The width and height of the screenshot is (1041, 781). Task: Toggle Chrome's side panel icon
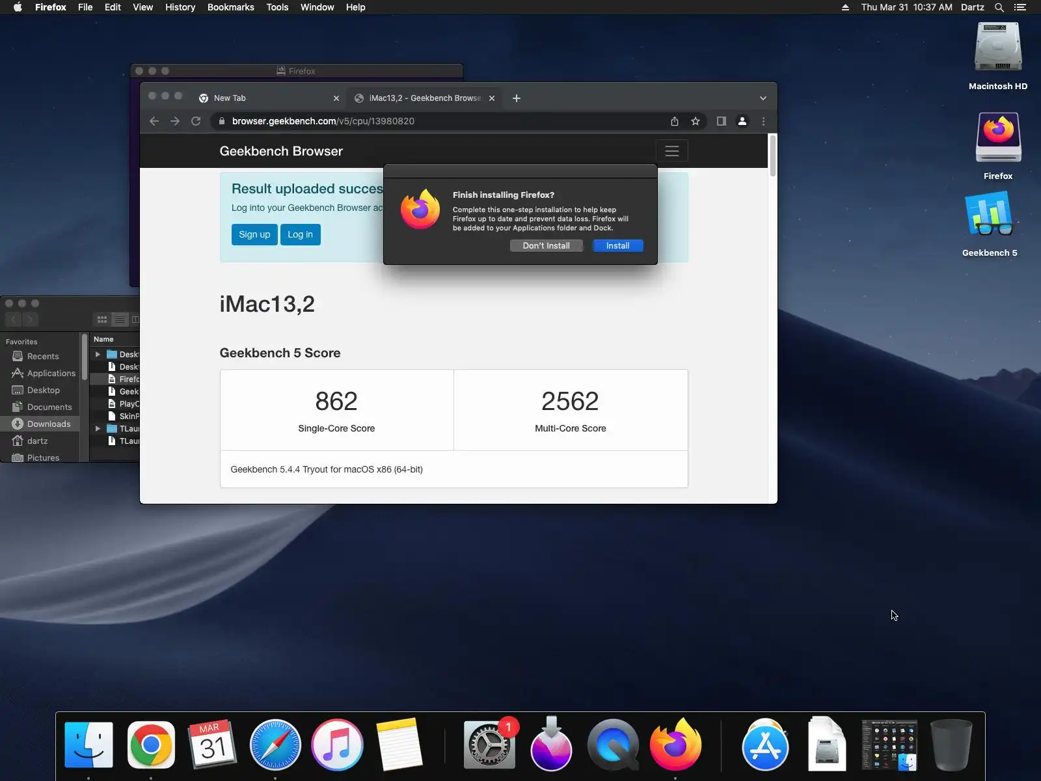pos(721,121)
